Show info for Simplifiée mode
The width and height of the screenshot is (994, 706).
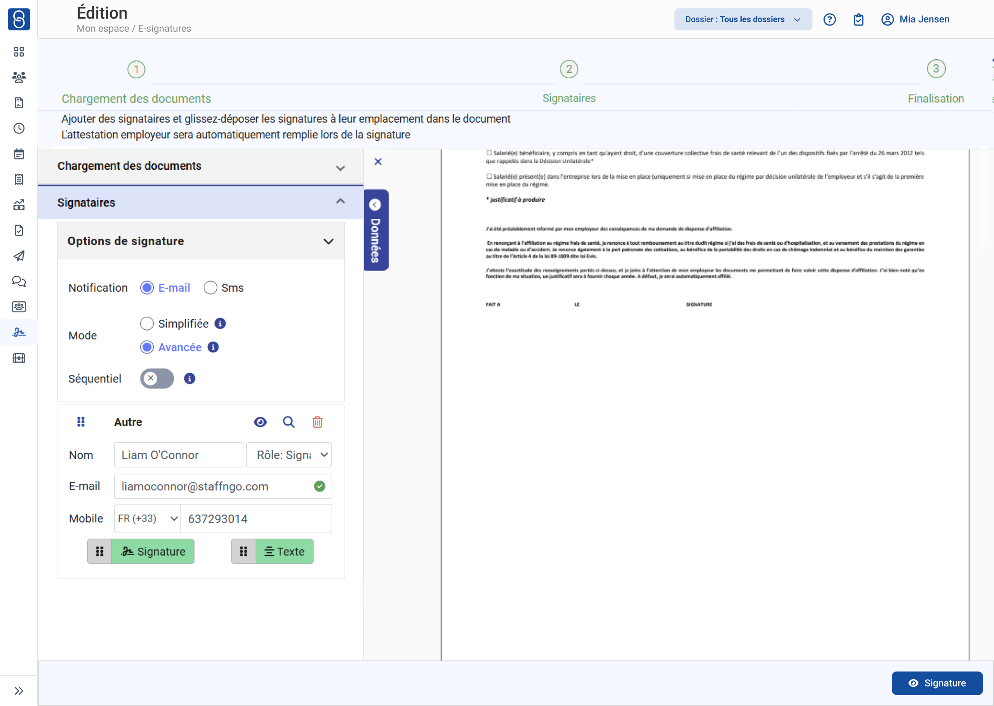[220, 324]
